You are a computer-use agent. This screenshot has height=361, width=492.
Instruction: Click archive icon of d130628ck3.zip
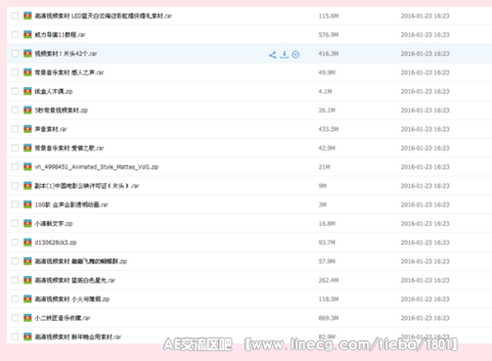(27, 243)
